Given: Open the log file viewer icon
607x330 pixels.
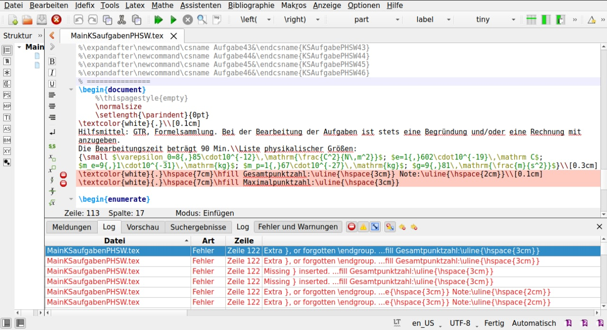Looking at the screenshot, I should (x=217, y=20).
